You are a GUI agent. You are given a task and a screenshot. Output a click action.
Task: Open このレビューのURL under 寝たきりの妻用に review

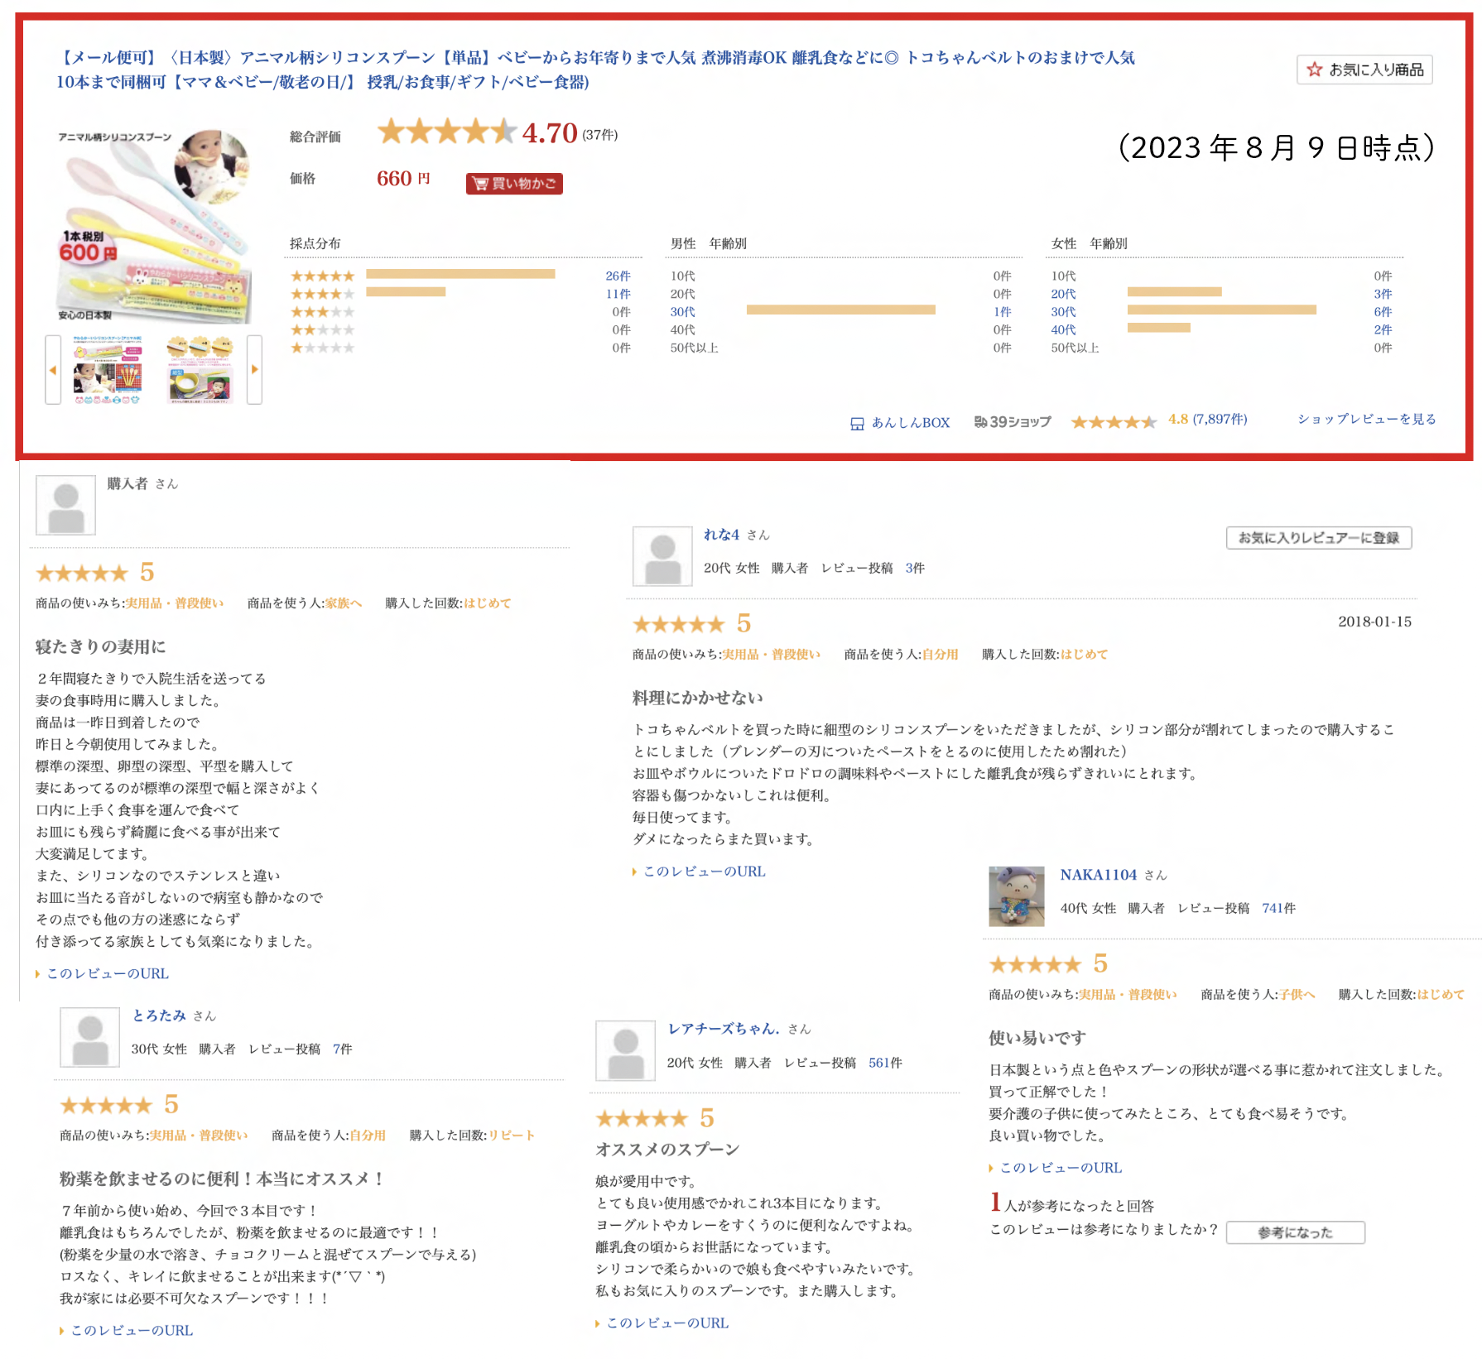108,973
